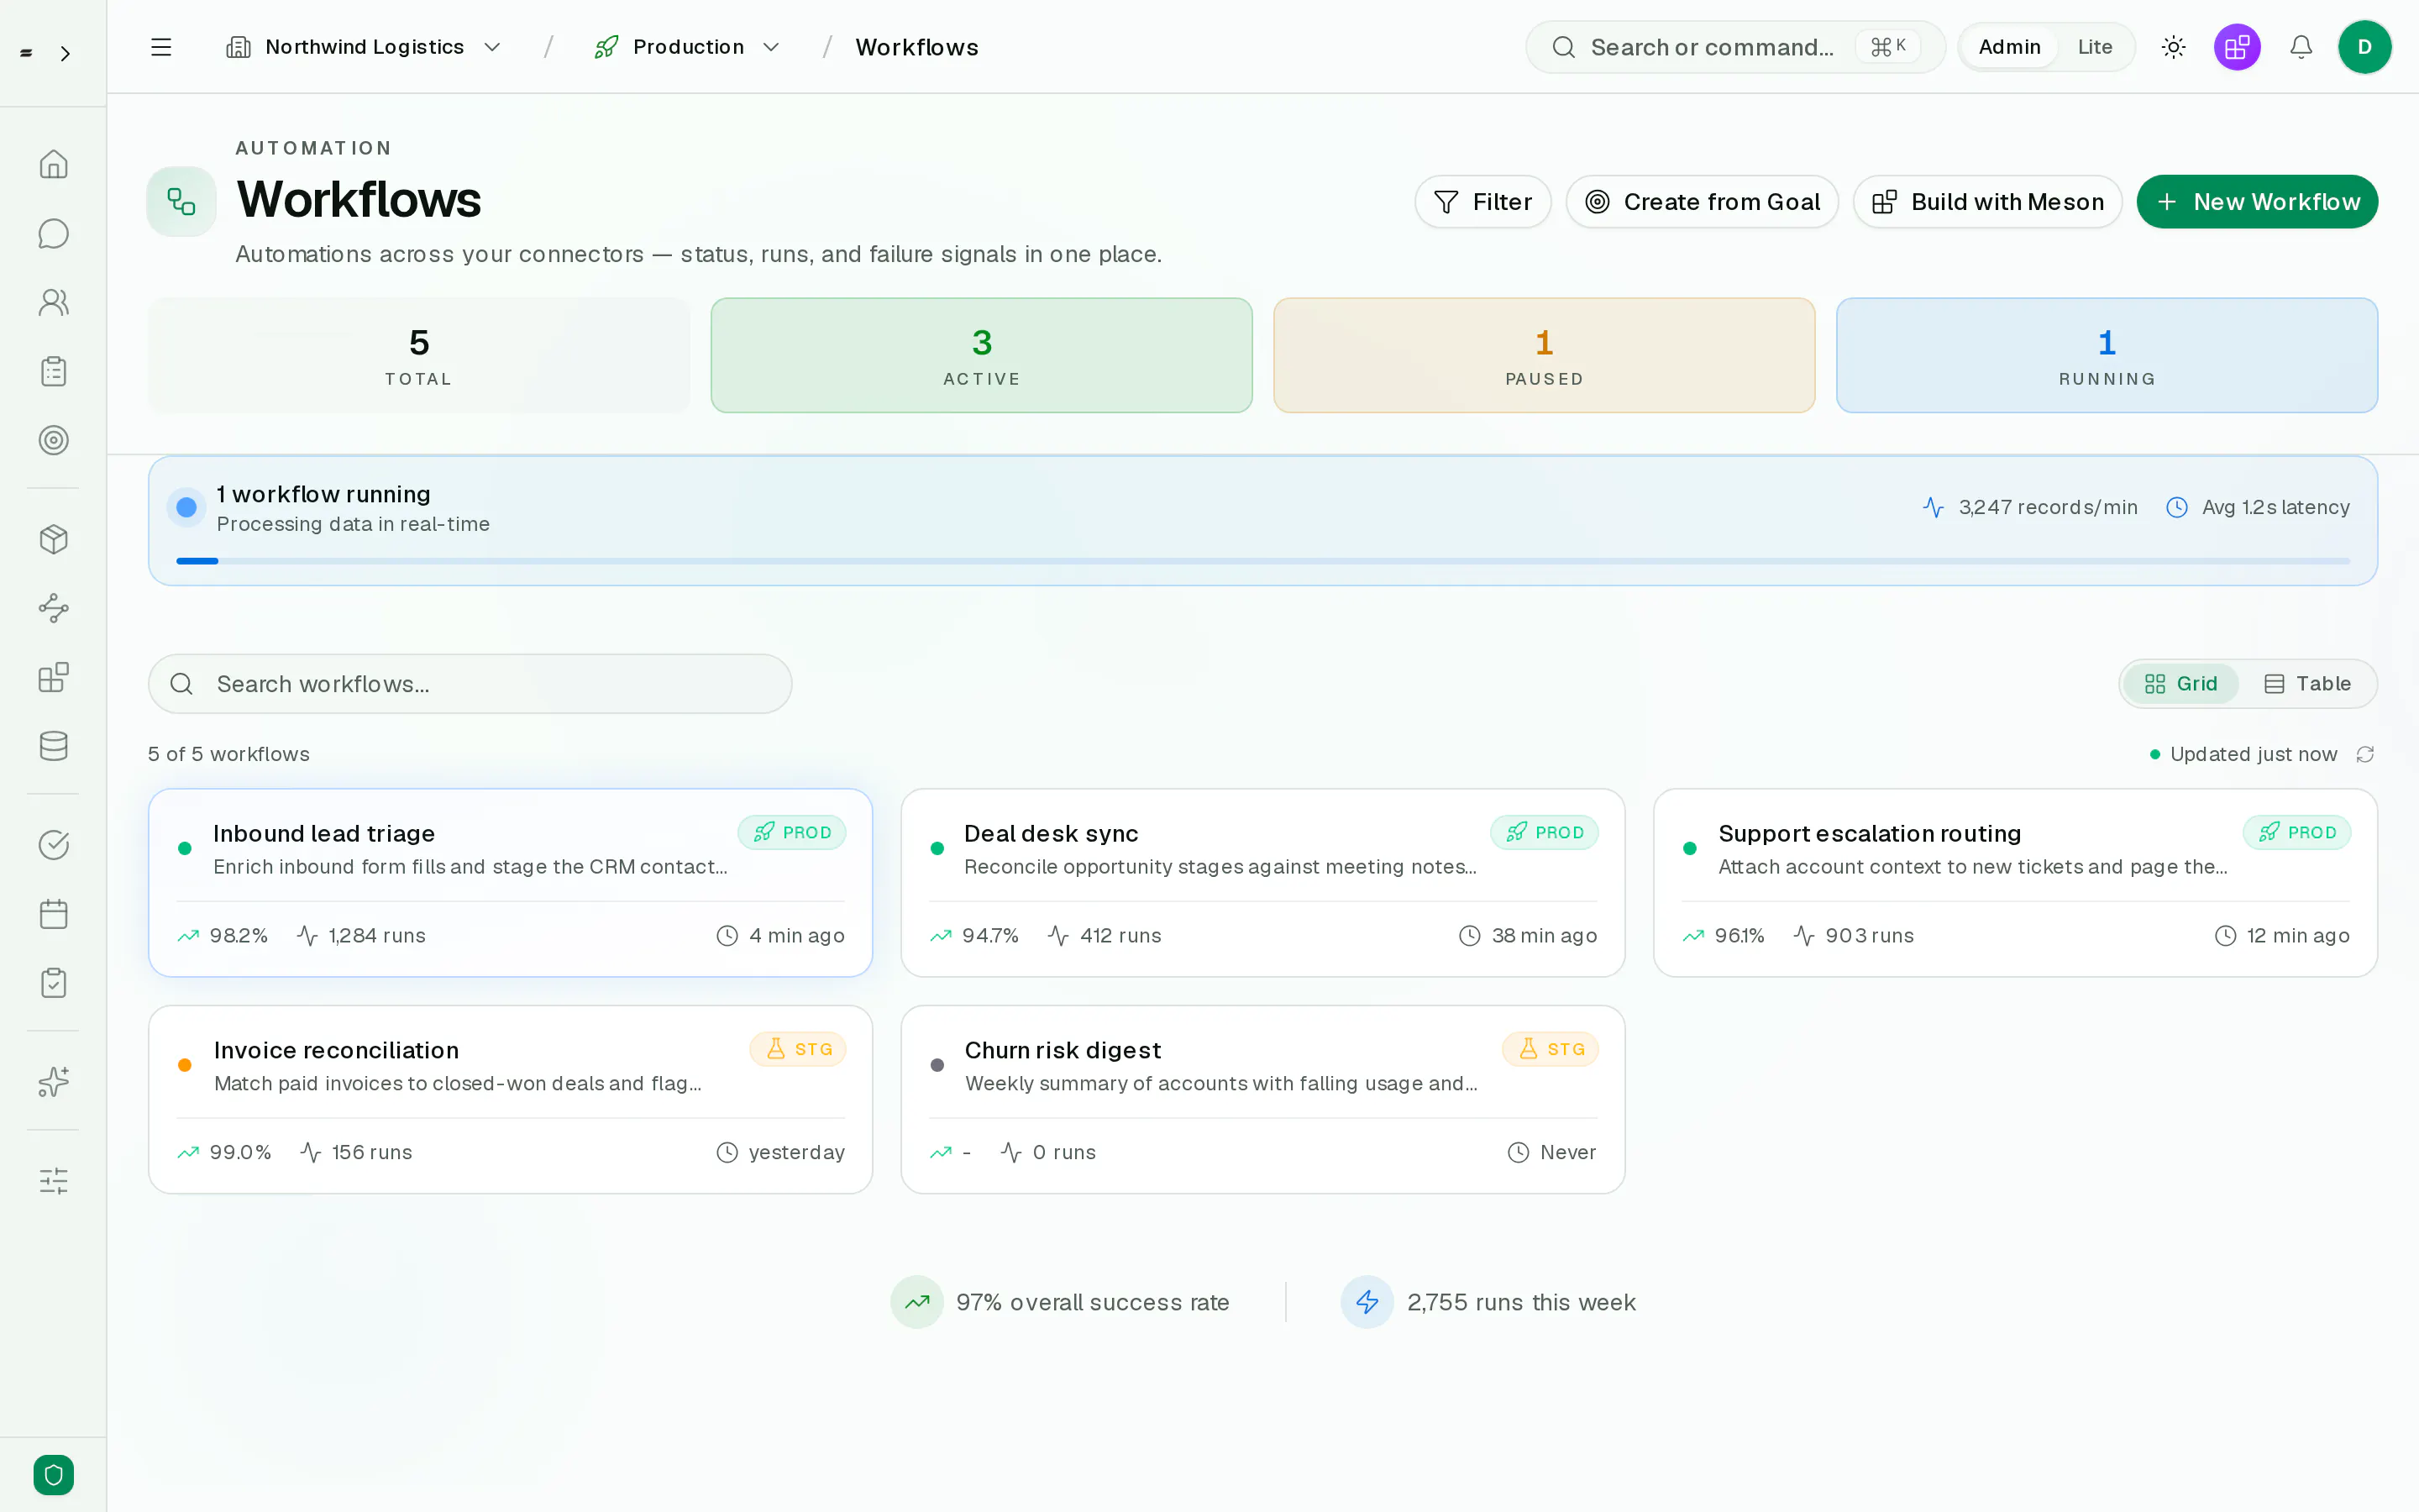Switch to Lite mode
2419x1512 pixels.
click(2094, 47)
